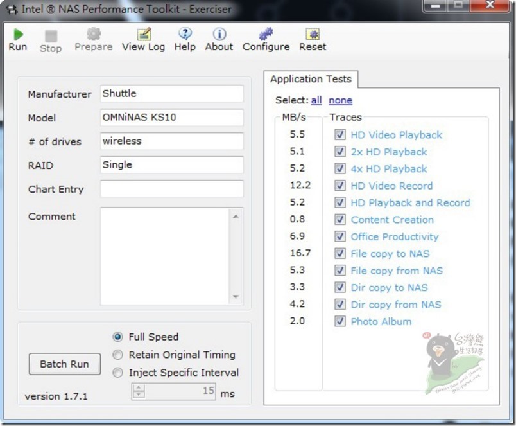Open the About info icon

(219, 34)
